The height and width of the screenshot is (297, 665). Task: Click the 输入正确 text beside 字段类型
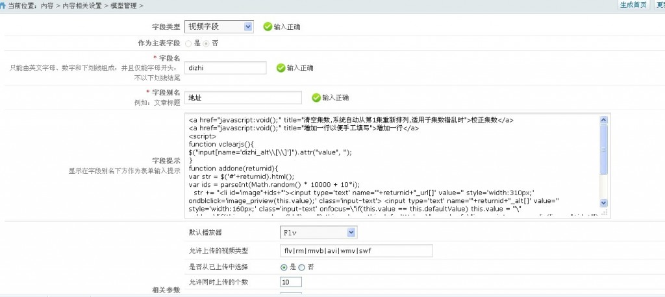pyautogui.click(x=287, y=27)
